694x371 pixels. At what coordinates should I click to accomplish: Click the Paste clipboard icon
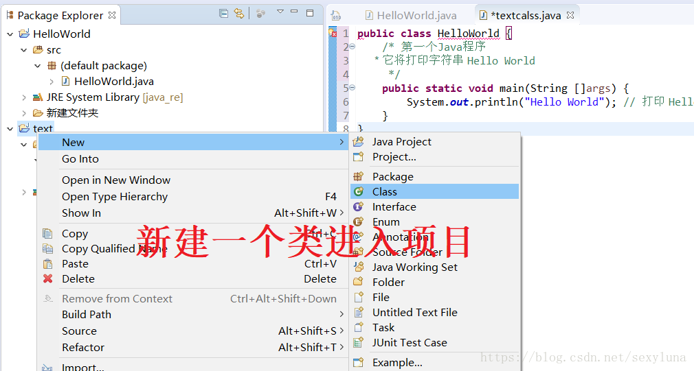tap(48, 263)
